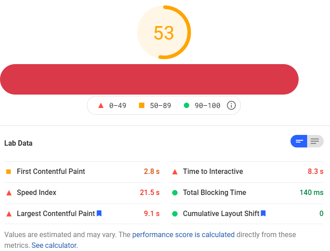The height and width of the screenshot is (251, 330).
Task: Click the performance score 53 gauge
Action: 164,32
